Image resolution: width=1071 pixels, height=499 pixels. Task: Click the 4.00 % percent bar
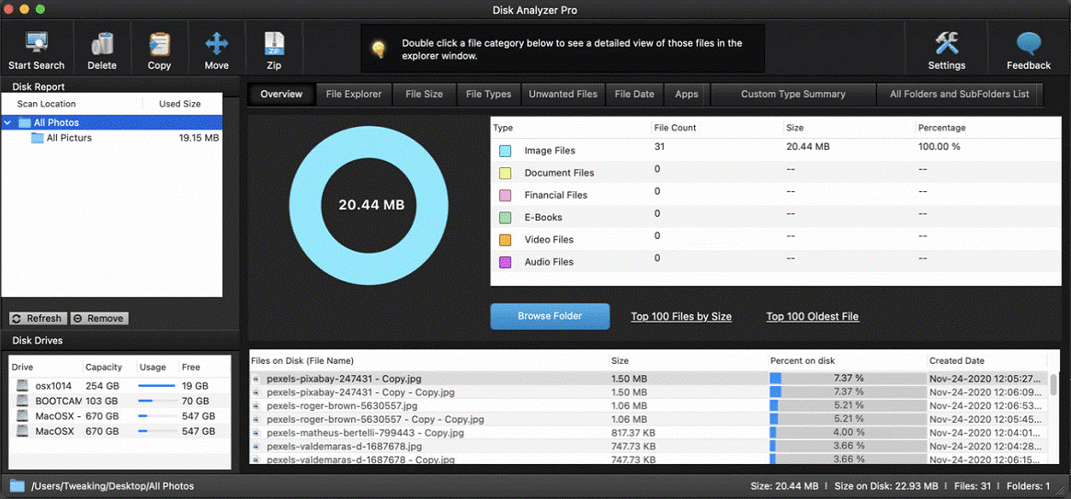point(847,433)
